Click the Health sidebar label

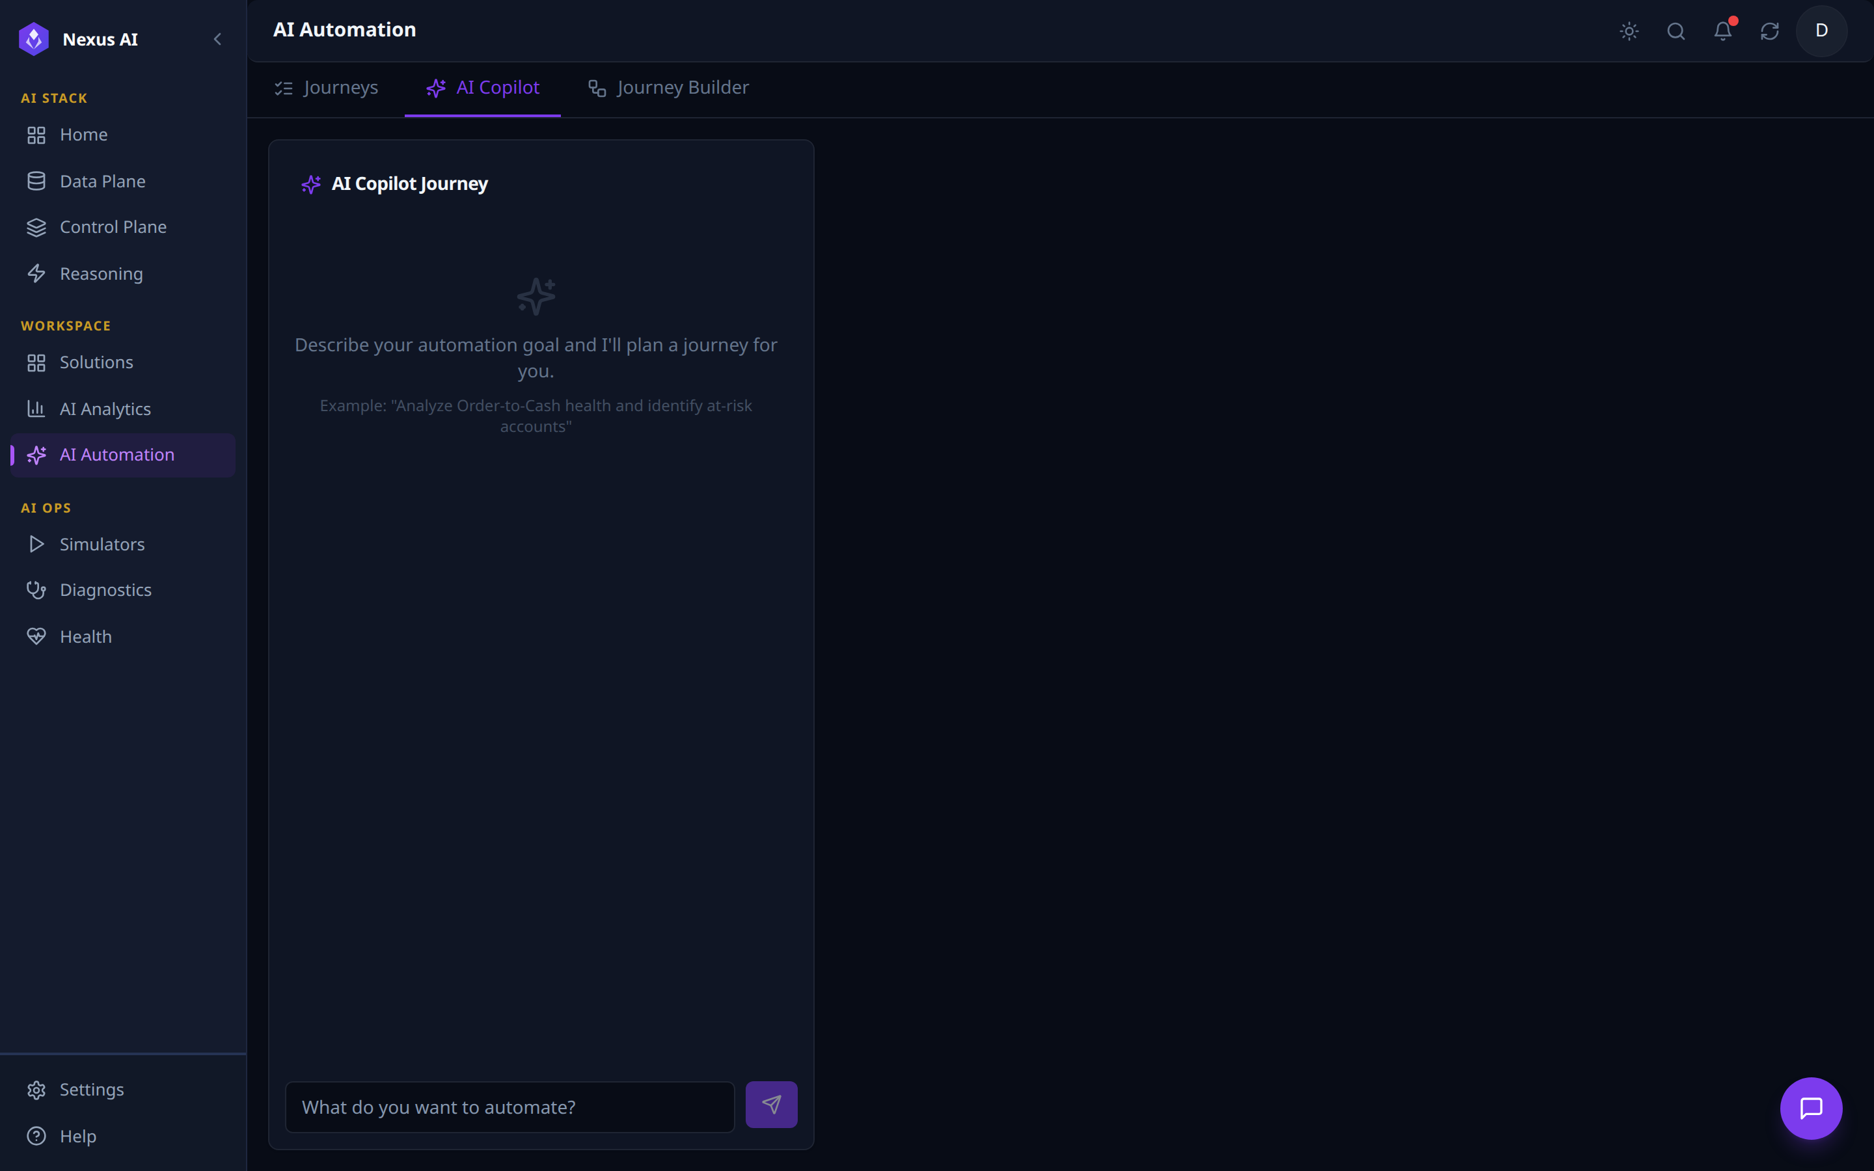(x=86, y=637)
